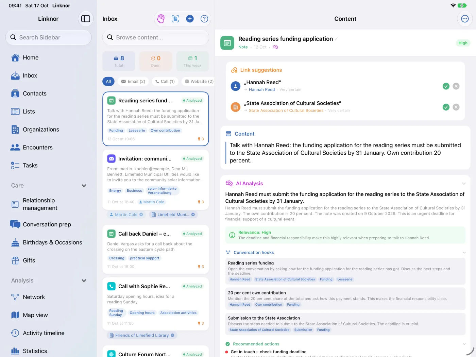The width and height of the screenshot is (476, 357).
Task: Open the more options ellipsis in Content
Action: tap(465, 19)
